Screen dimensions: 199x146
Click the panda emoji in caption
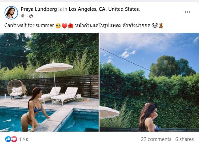click(x=155, y=26)
